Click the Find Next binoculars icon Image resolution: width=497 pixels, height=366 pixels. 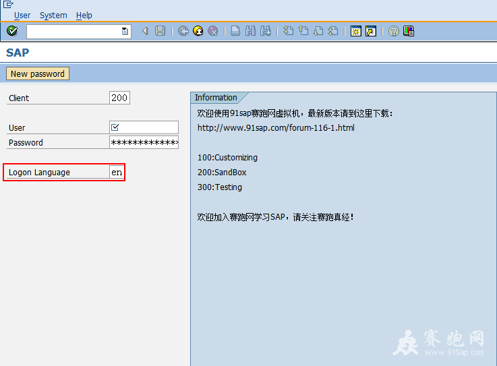click(266, 31)
